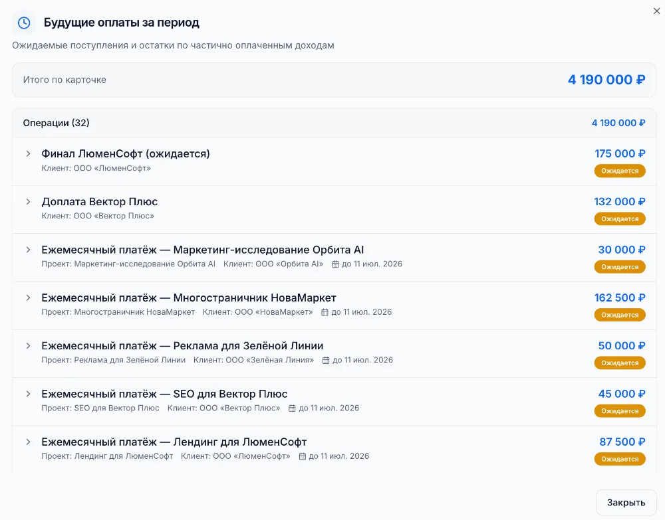Expand the Маркетинг-исследование Орбита AI payment row
Screen dimensions: 665x520
pyautogui.click(x=28, y=250)
